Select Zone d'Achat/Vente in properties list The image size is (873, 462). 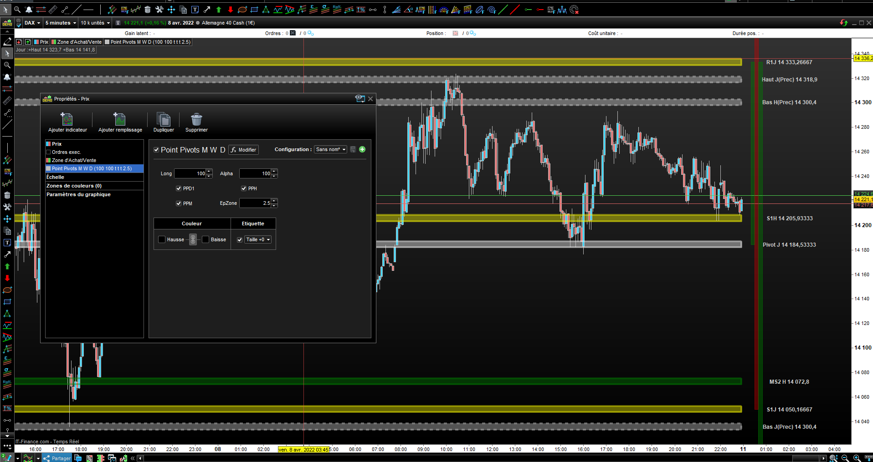(94, 160)
